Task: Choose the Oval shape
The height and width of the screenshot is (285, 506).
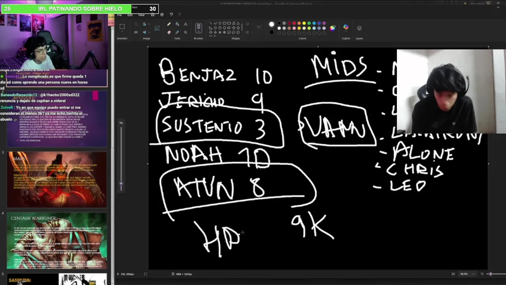Action: point(220,23)
